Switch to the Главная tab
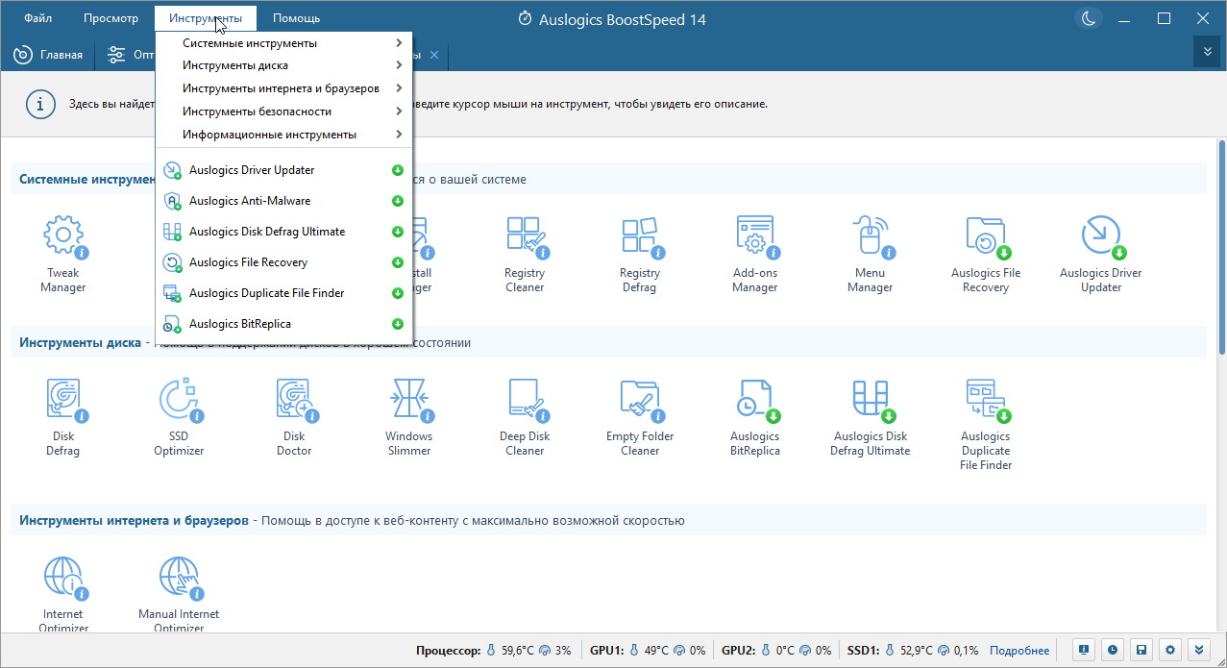The width and height of the screenshot is (1227, 668). pyautogui.click(x=48, y=55)
